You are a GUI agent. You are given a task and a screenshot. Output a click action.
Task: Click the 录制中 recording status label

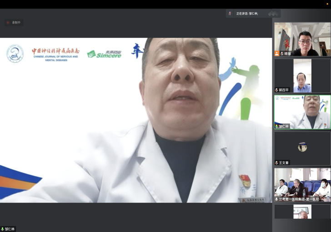pyautogui.click(x=16, y=22)
